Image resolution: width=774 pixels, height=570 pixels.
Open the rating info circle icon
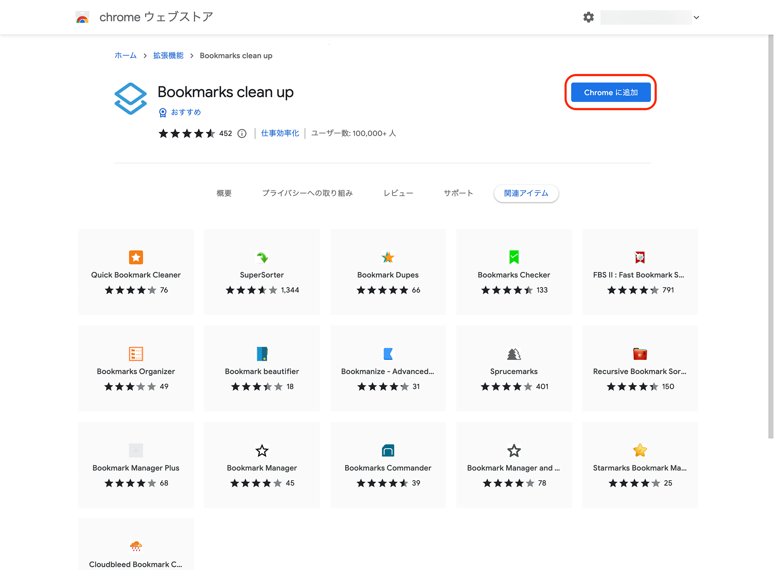[242, 134]
